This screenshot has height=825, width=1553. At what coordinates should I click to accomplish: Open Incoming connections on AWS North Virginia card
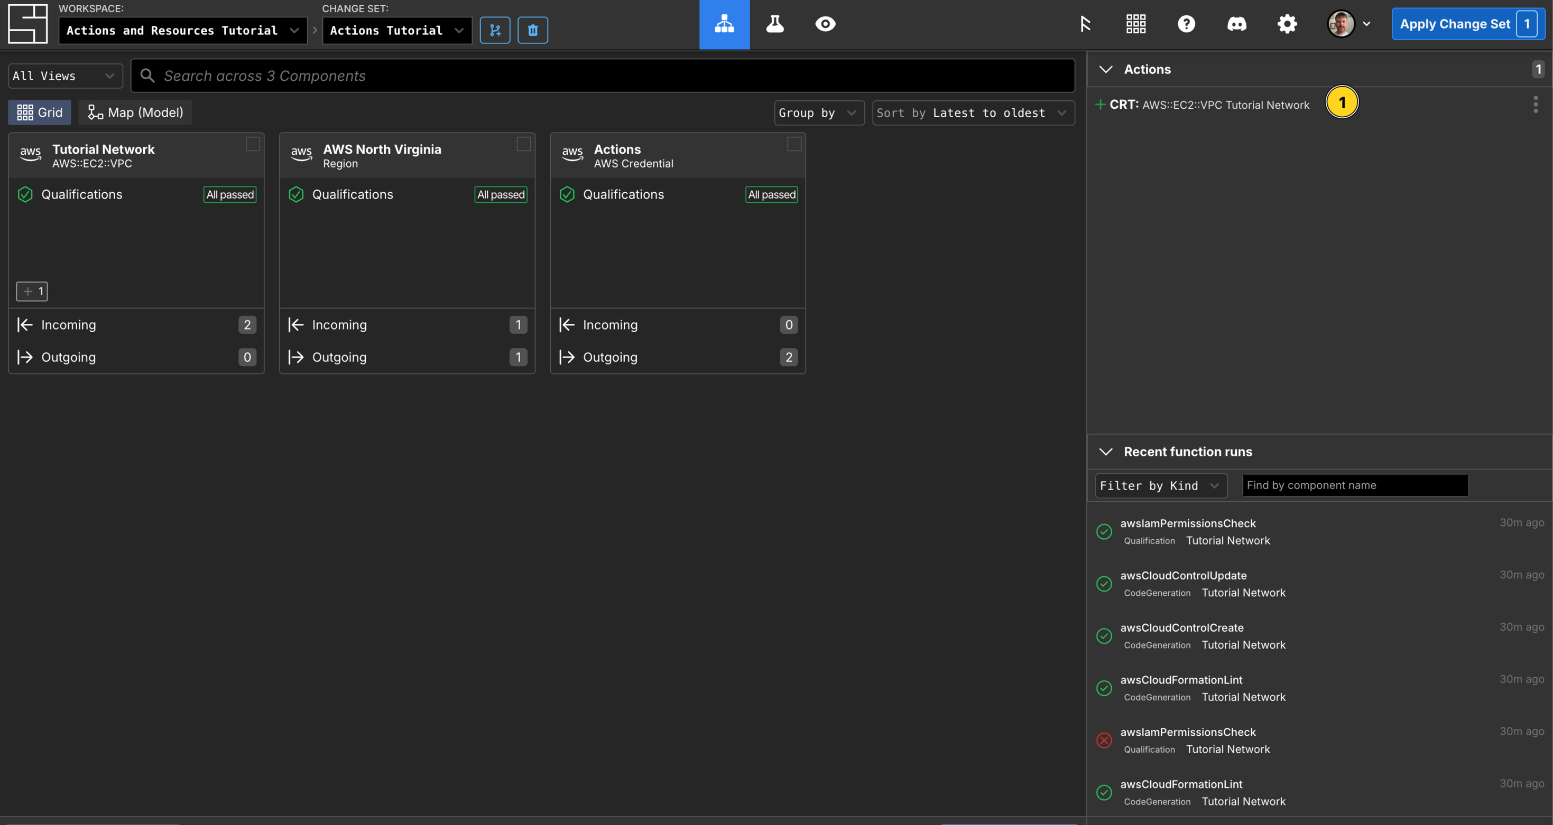point(407,325)
